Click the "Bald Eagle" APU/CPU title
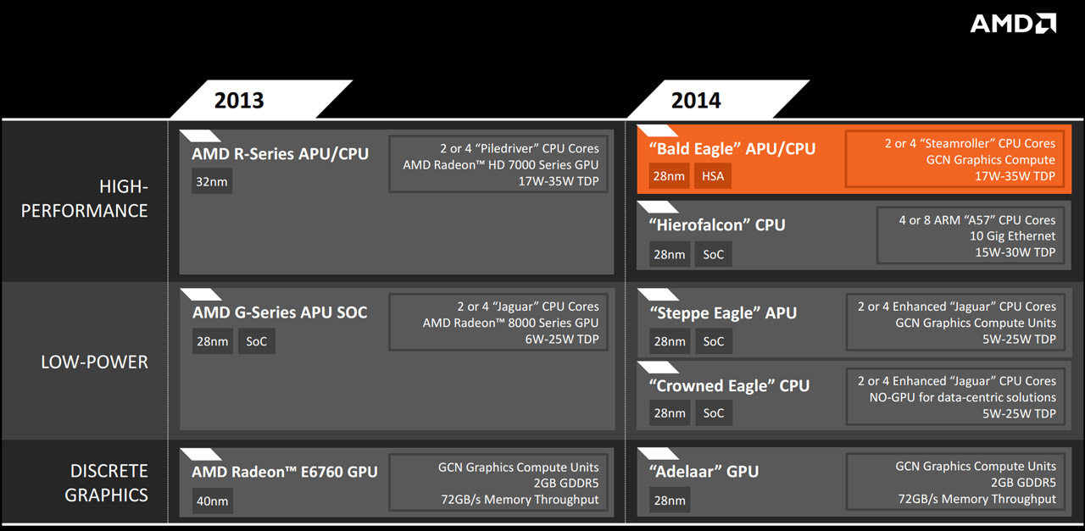 tap(732, 148)
